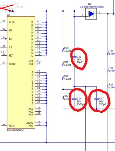Screen dimensions: 115x151
Task: Click the 1kV rating of C13
Action: pos(79,59)
